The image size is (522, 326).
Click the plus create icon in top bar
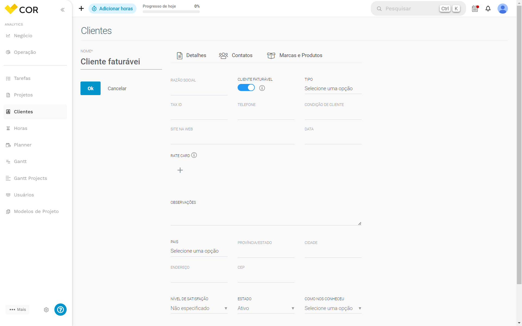tap(81, 8)
